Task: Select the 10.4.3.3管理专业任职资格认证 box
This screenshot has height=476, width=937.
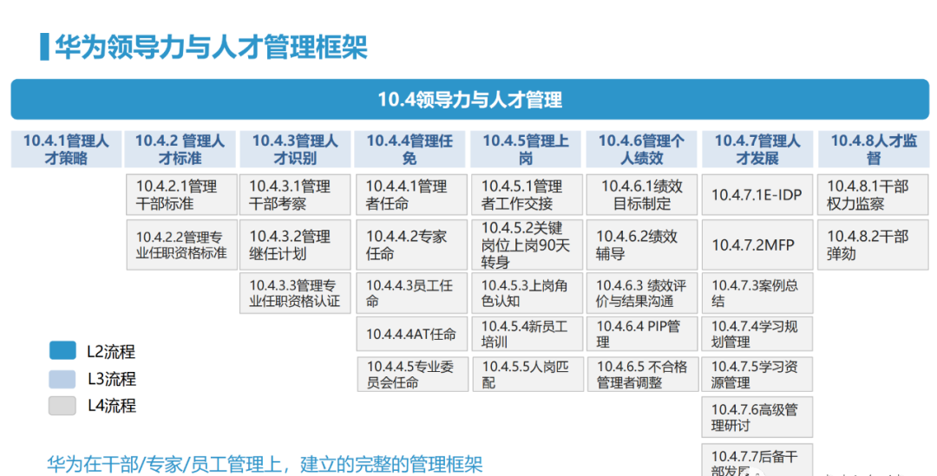Action: coord(295,293)
